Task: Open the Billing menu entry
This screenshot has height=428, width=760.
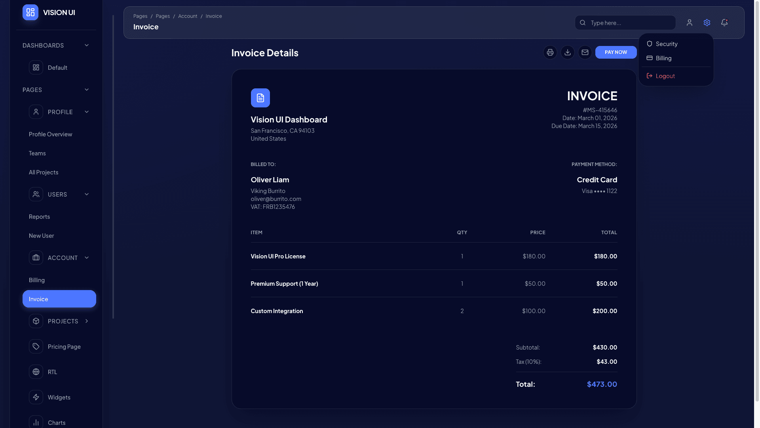Action: pyautogui.click(x=664, y=58)
